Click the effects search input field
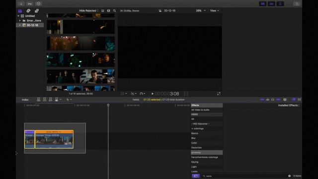This screenshot has width=318, height=179. click(x=244, y=176)
